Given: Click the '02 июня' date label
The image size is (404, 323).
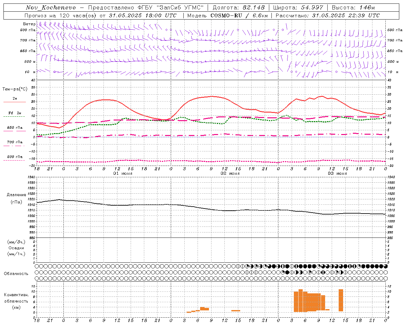Looking at the screenshot, I should (x=230, y=173).
